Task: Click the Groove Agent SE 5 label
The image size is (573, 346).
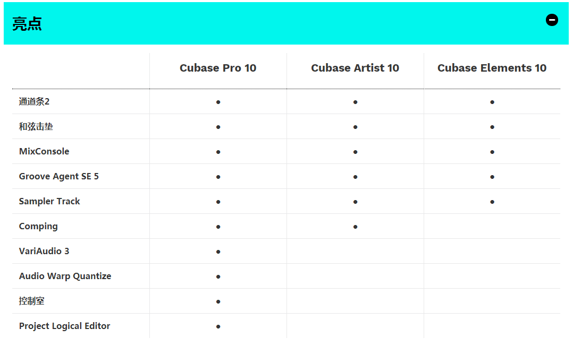Action: tap(59, 176)
